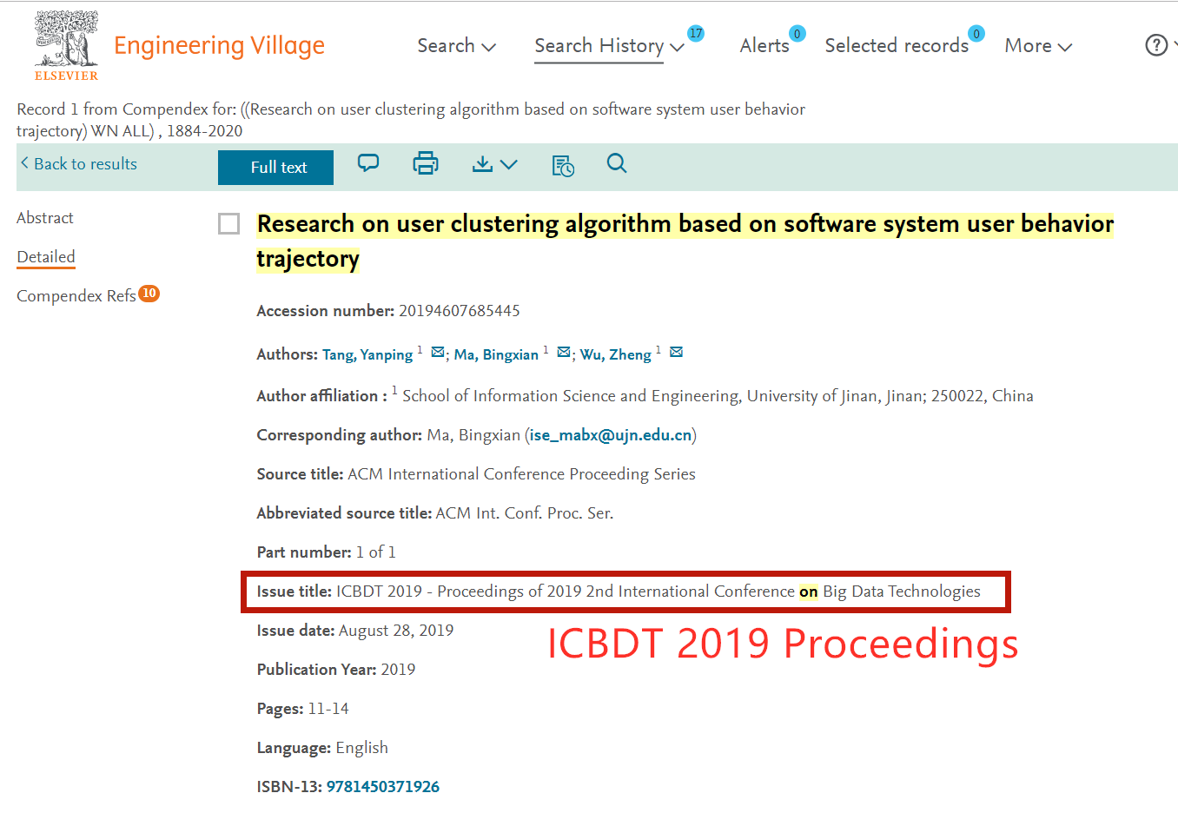Email author Ma, Bingxian via envelope icon
1178x813 pixels.
564,352
